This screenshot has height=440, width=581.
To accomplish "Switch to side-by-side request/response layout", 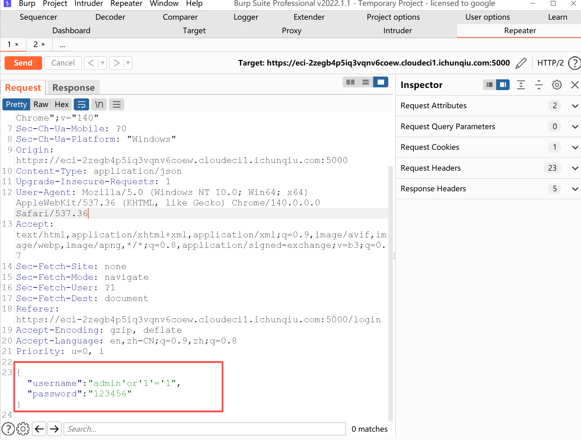I will [350, 82].
